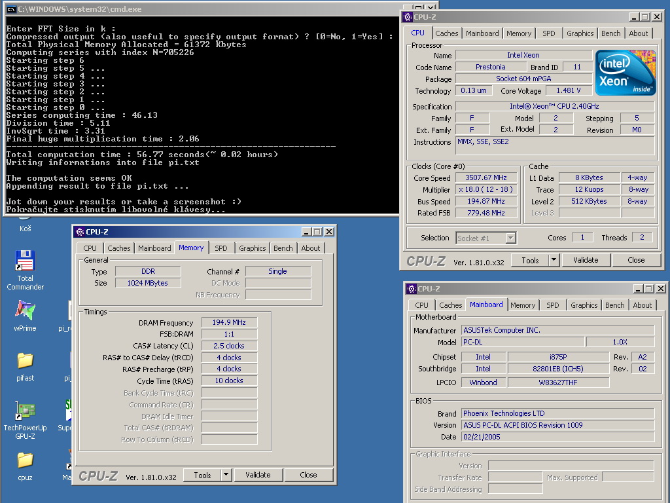Click the Multiplier x 18.0 value
Screen dimensions: 670x503
(x=486, y=189)
